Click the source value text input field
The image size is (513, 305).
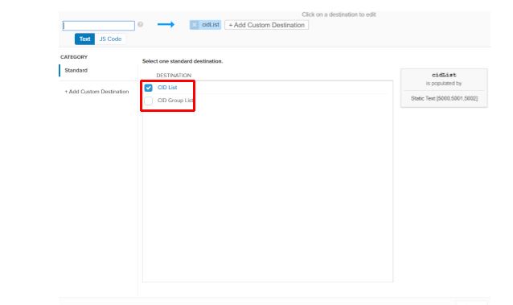98,26
